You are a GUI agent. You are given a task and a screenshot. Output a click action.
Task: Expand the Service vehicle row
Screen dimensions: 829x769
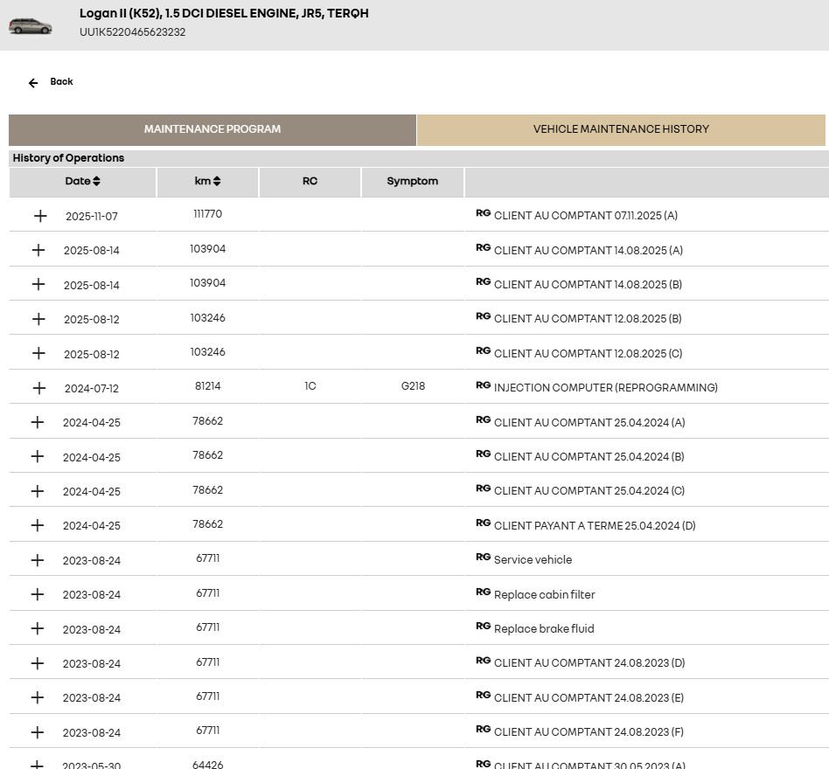tap(37, 560)
